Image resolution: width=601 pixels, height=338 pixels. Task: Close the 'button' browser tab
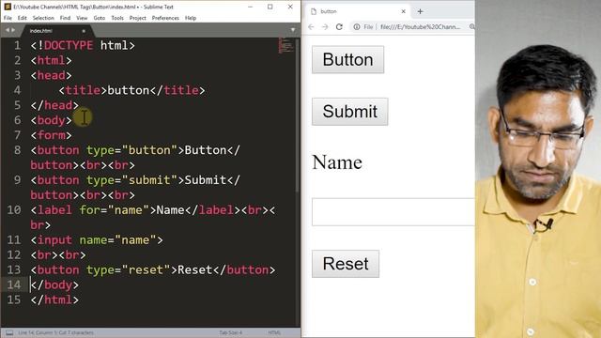click(403, 11)
